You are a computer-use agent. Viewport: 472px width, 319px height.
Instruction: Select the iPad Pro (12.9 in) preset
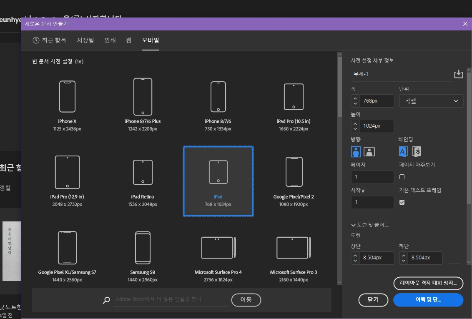67,181
